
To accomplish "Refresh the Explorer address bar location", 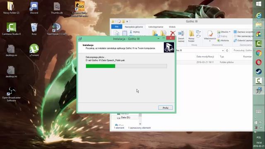I will coord(227,50).
